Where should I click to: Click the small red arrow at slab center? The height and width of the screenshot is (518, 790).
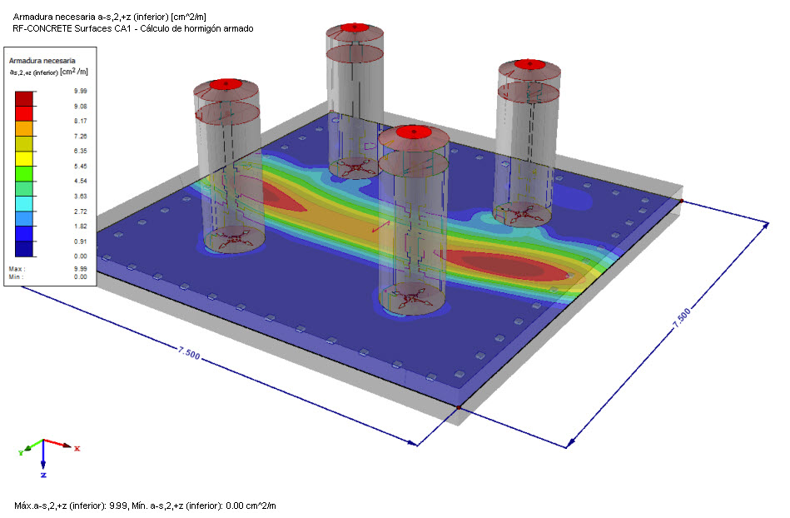click(381, 227)
